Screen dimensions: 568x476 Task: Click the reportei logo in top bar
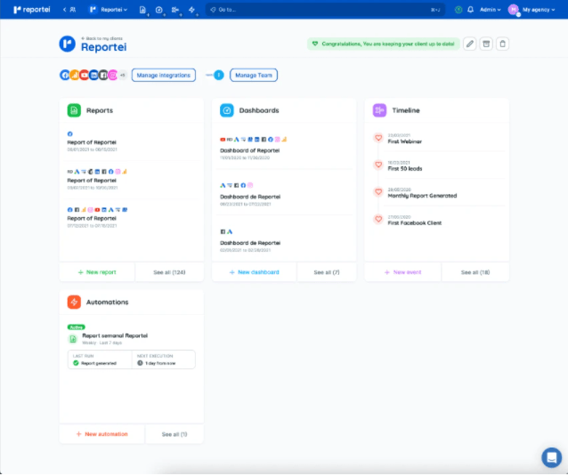click(x=31, y=10)
